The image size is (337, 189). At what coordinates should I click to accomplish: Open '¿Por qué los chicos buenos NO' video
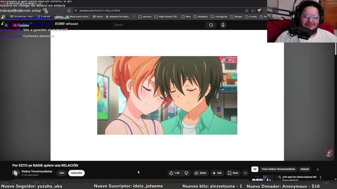(299, 178)
